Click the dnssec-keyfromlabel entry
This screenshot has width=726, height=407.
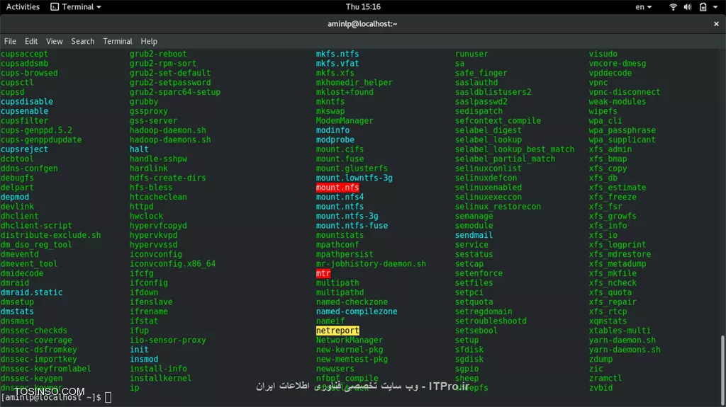coord(46,369)
